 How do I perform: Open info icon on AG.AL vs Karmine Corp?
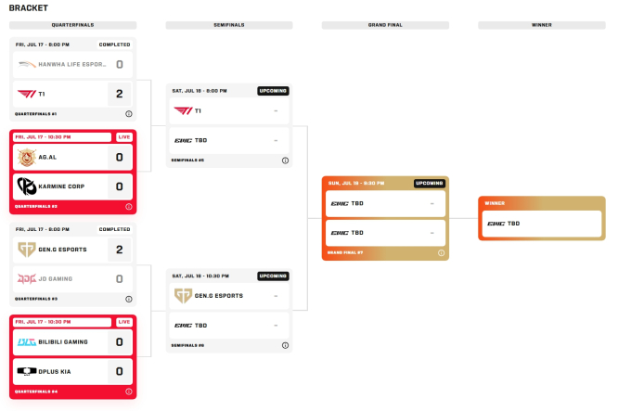tap(129, 206)
